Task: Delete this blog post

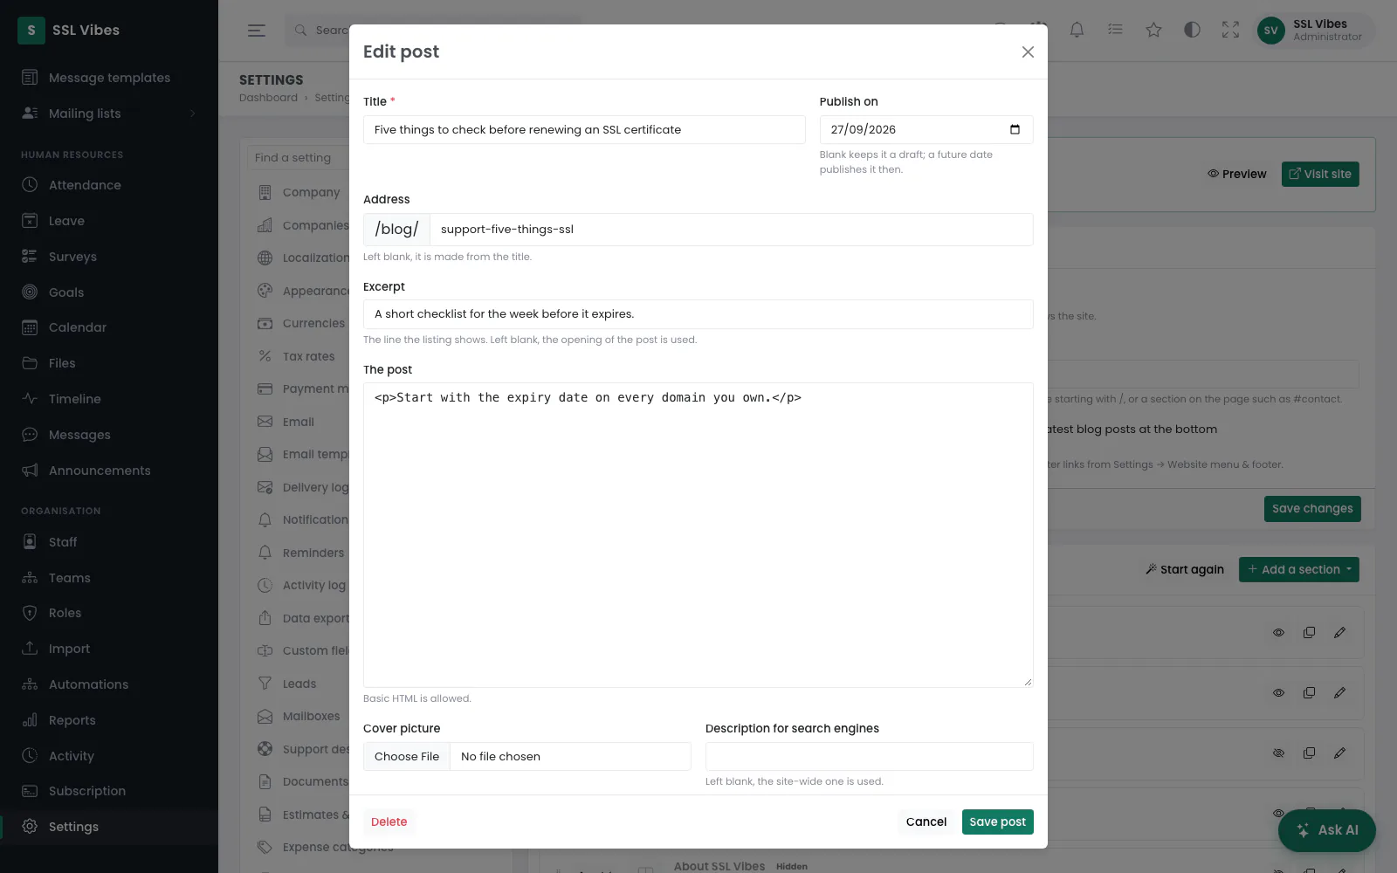Action: (389, 821)
